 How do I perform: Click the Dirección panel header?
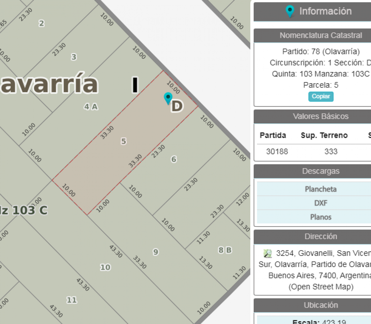coord(321,236)
